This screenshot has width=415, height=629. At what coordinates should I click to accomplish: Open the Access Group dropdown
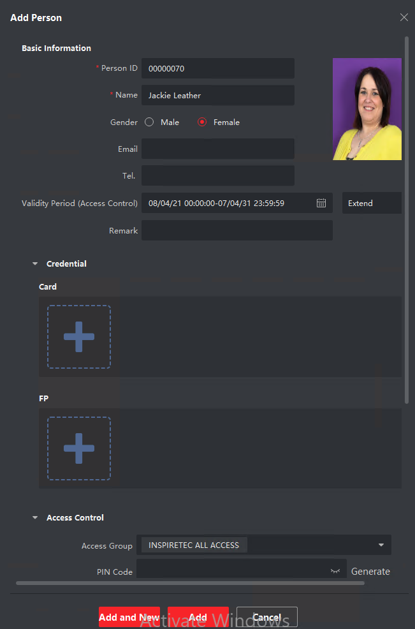(381, 545)
